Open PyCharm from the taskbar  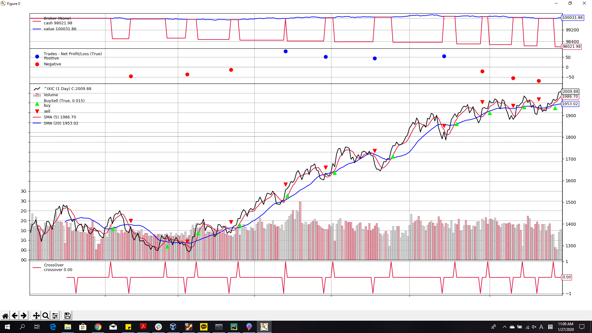[x=234, y=327]
